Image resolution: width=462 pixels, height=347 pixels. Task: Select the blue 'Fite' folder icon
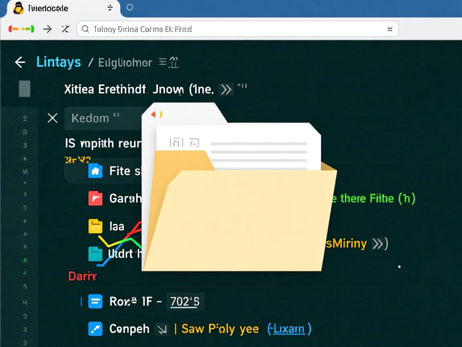click(x=95, y=171)
